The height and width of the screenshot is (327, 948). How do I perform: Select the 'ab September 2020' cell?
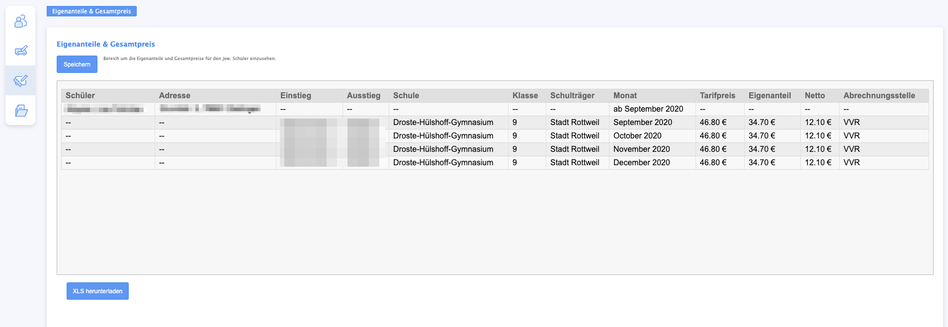(648, 109)
